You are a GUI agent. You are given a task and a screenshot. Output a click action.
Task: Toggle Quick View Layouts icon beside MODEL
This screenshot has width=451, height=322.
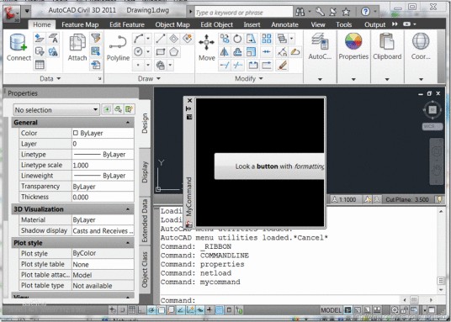coord(367,310)
